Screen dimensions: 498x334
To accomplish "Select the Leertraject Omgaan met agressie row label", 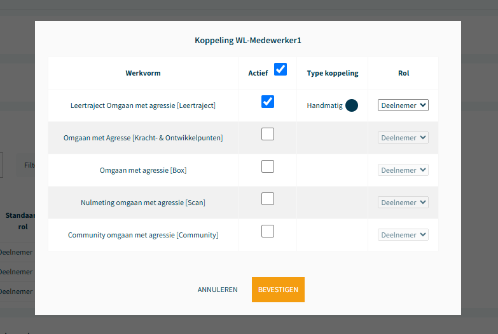I will click(x=143, y=105).
